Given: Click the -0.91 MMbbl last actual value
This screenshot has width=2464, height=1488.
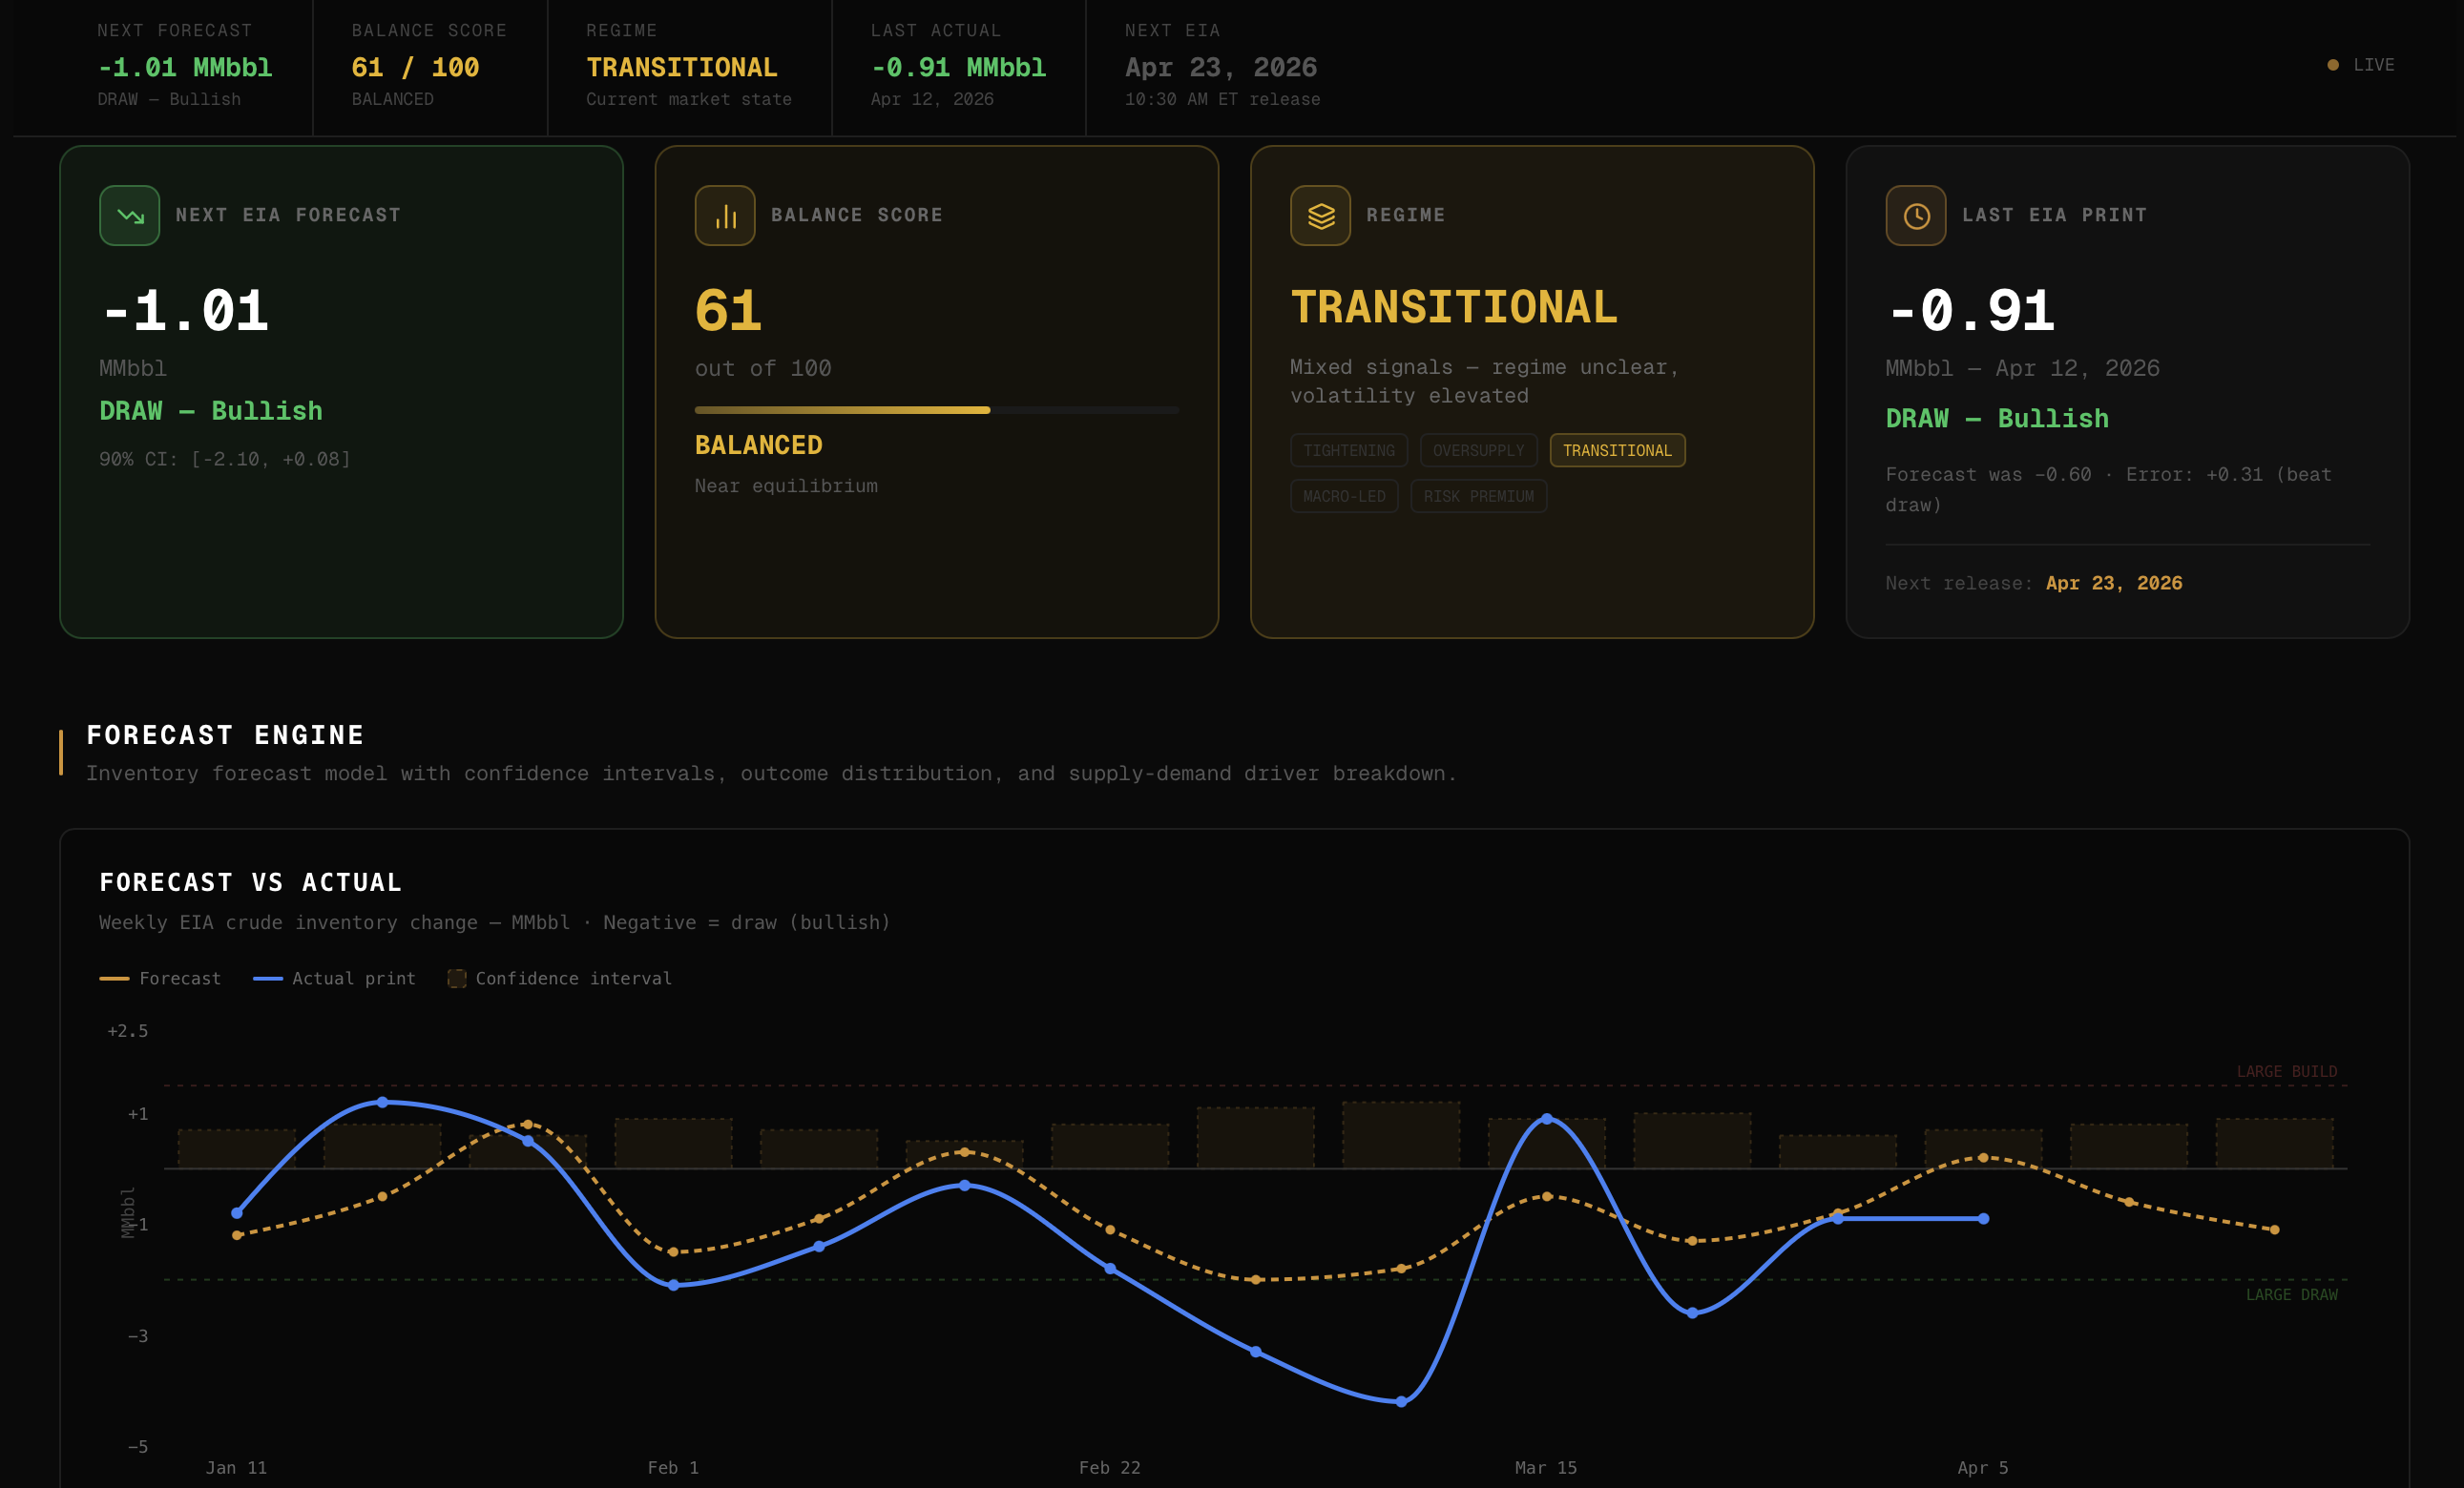Looking at the screenshot, I should (958, 68).
